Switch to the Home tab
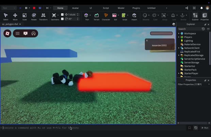 [x=60, y=8]
